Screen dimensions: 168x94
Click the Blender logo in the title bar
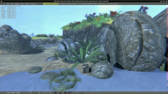click(x=1, y=1)
